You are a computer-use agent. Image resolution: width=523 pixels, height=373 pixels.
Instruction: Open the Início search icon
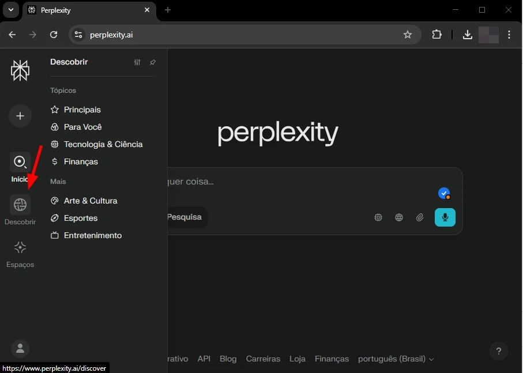point(20,161)
